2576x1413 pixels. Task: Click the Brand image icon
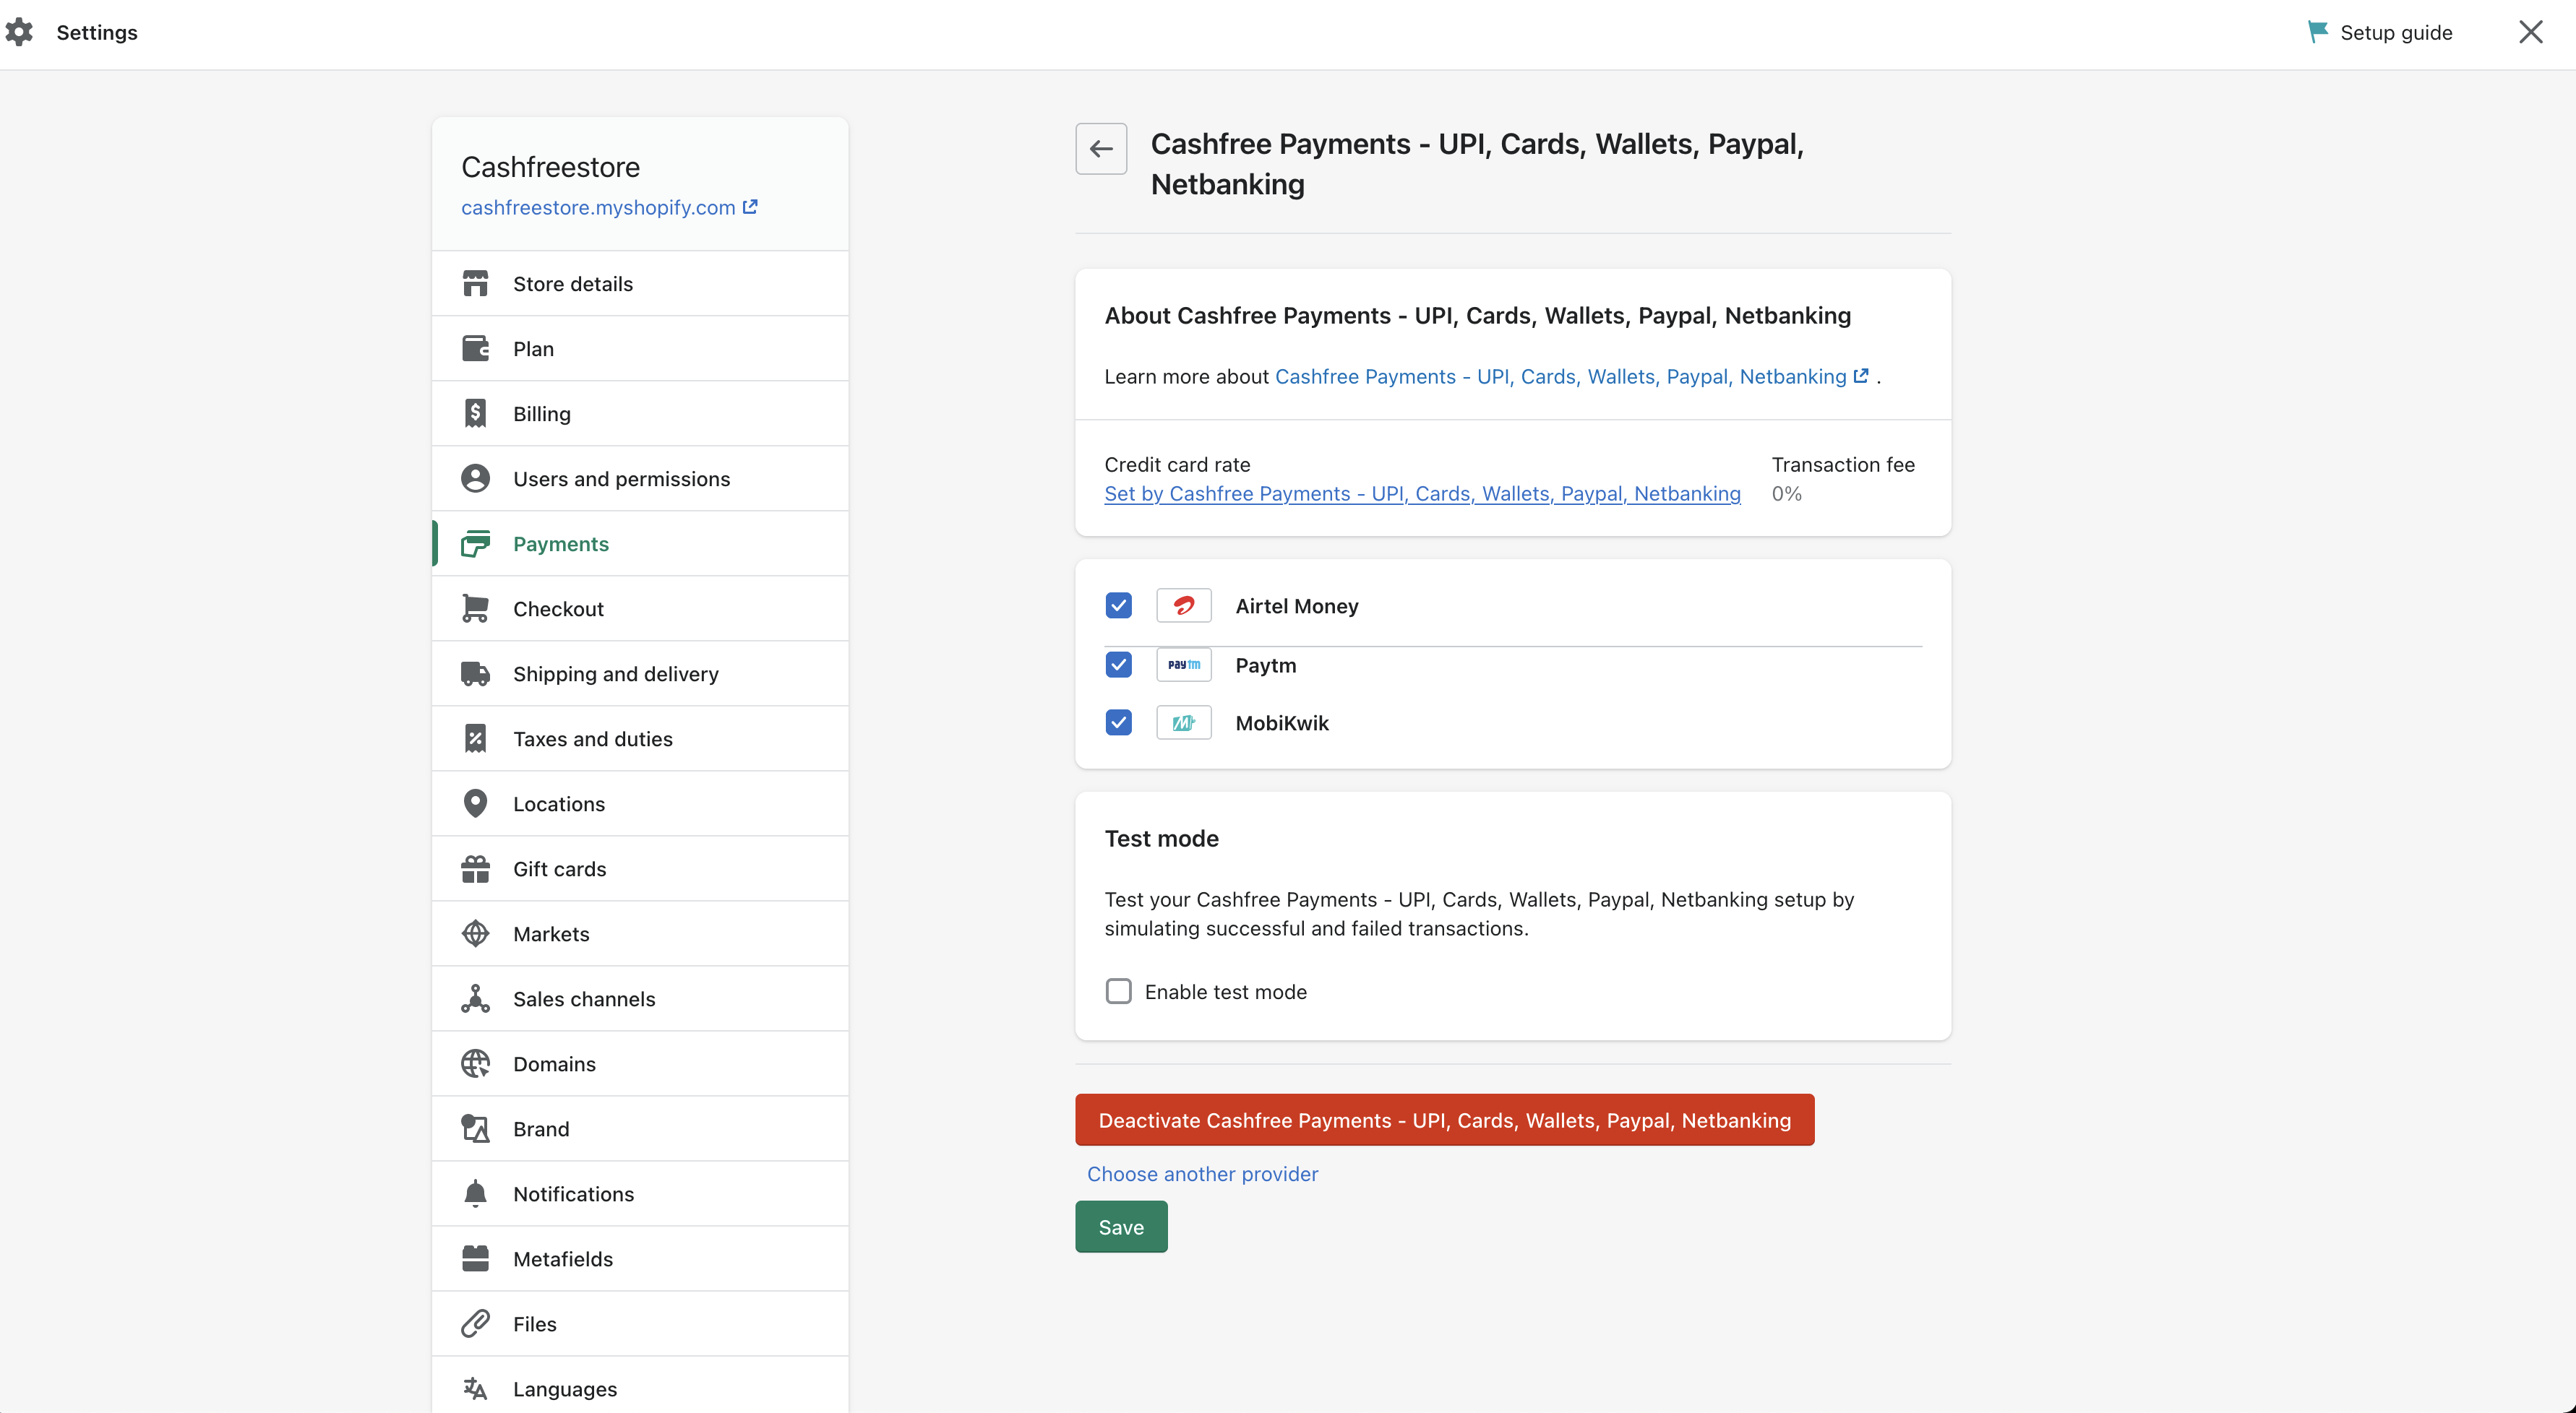point(475,1128)
